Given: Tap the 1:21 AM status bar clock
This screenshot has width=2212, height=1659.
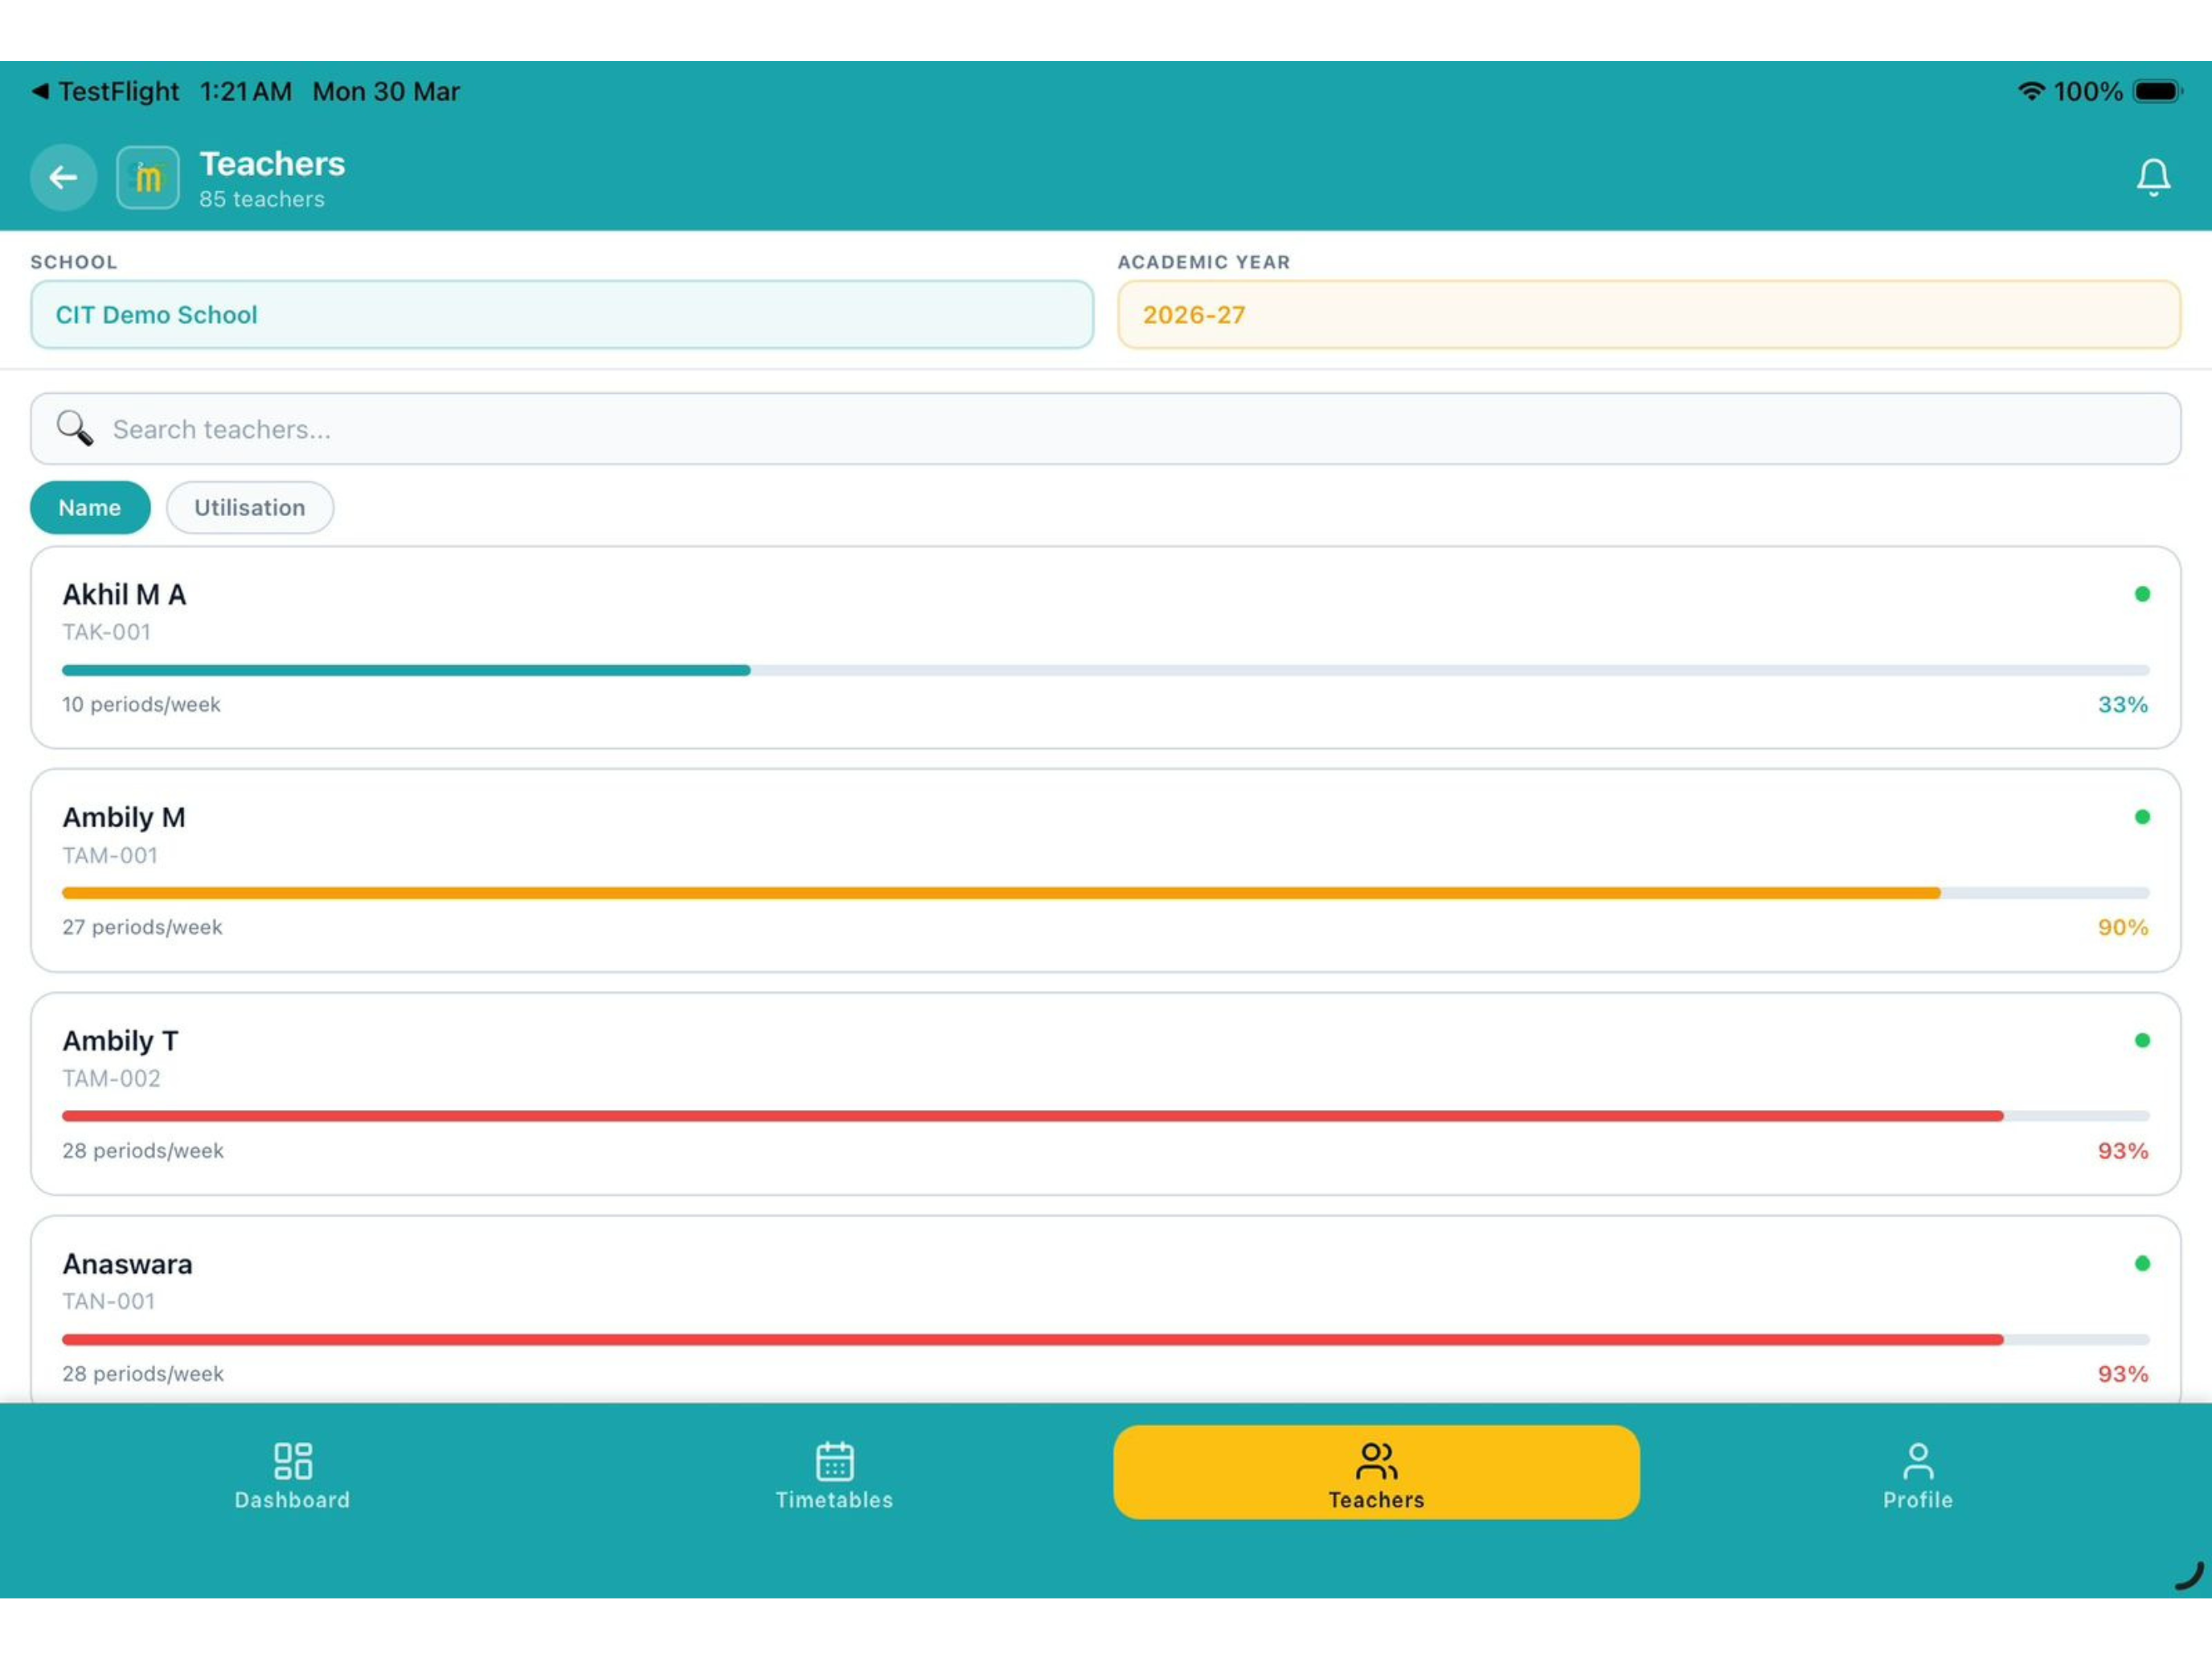Looking at the screenshot, I should (246, 91).
